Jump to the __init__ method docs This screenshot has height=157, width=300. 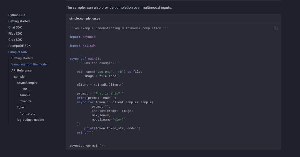24,89
